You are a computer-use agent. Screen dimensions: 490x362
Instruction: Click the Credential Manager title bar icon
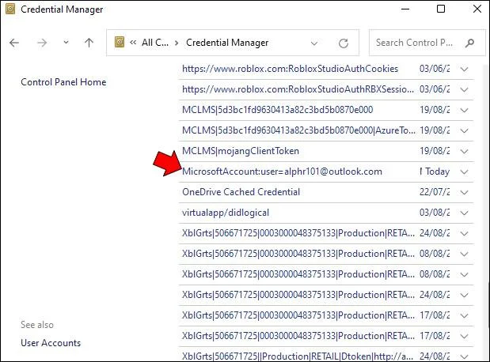coord(10,9)
